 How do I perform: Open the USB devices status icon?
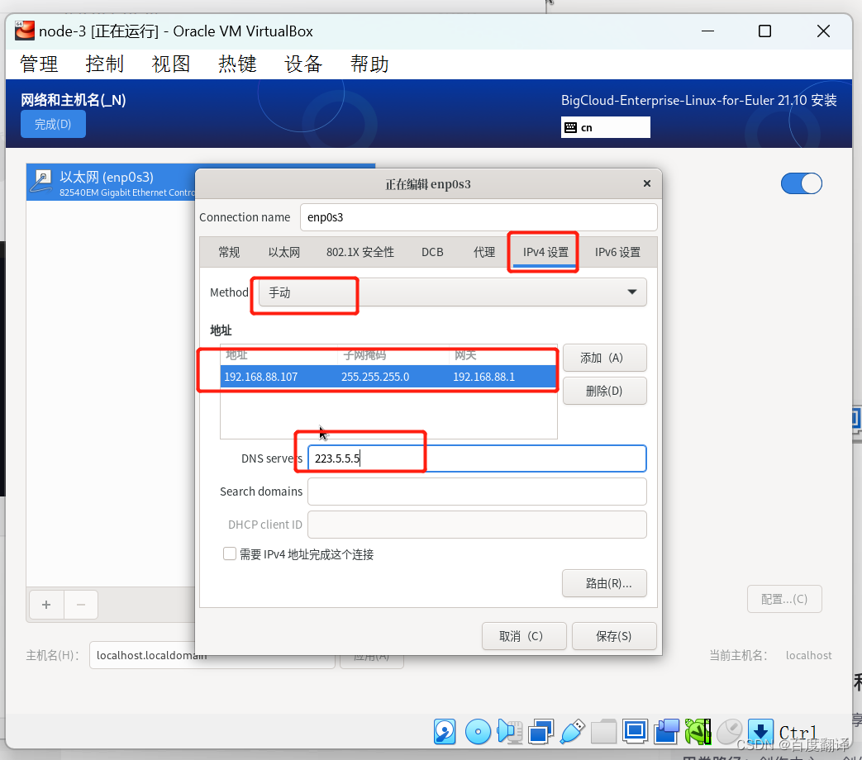click(572, 731)
